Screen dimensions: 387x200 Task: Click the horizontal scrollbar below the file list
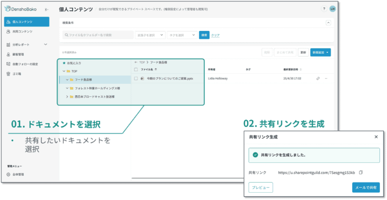pyautogui.click(x=188, y=178)
